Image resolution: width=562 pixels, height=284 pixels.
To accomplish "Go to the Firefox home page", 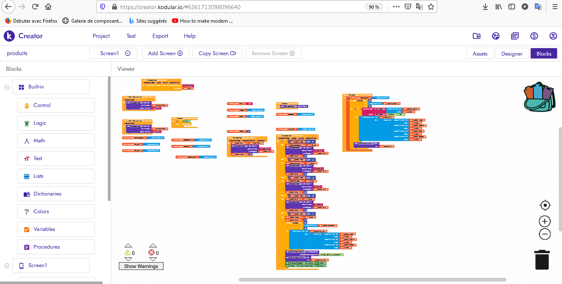I will pyautogui.click(x=48, y=7).
